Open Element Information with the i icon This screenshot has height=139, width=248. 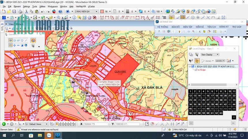pos(74,18)
